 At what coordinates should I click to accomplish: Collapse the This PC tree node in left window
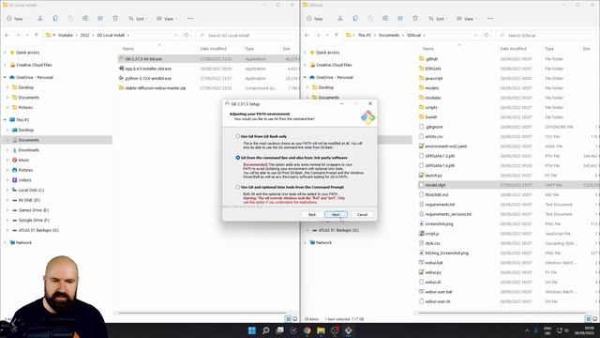(5, 120)
